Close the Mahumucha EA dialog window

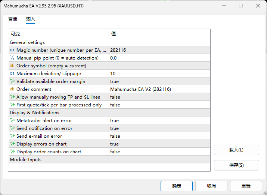click(x=258, y=6)
